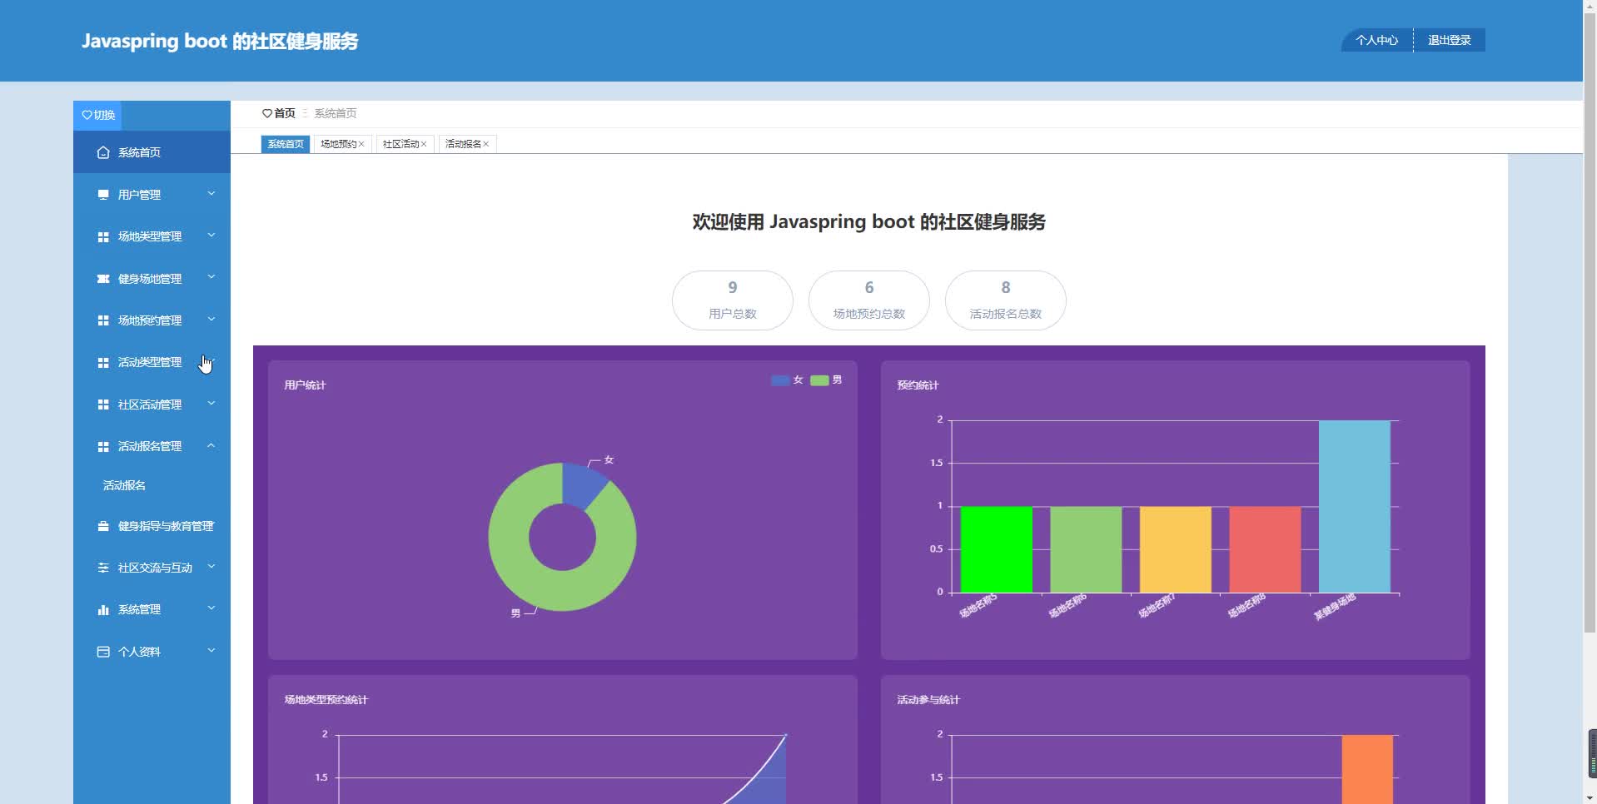Click 系统首页 in the sidebar
The image size is (1597, 804).
click(x=152, y=152)
